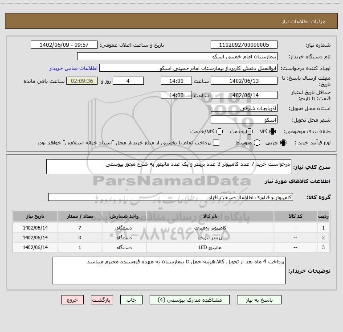Click the «گروه کالا» category field
The height and width of the screenshot is (332, 343).
[170, 197]
